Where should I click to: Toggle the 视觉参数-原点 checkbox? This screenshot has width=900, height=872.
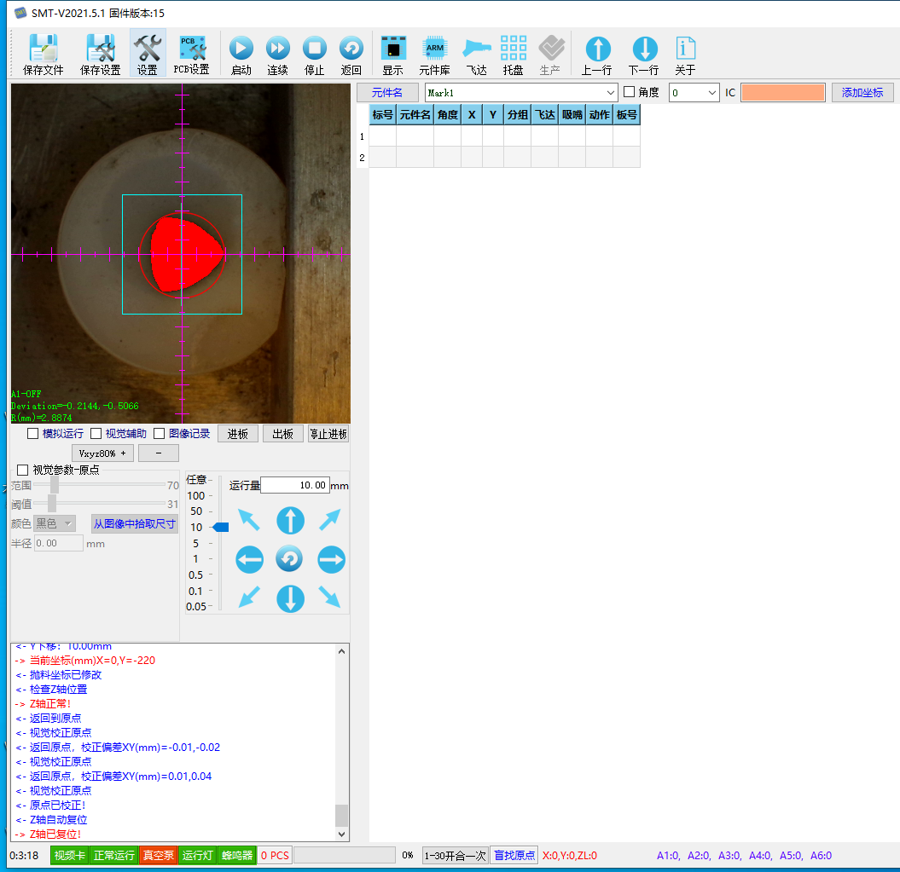click(23, 470)
